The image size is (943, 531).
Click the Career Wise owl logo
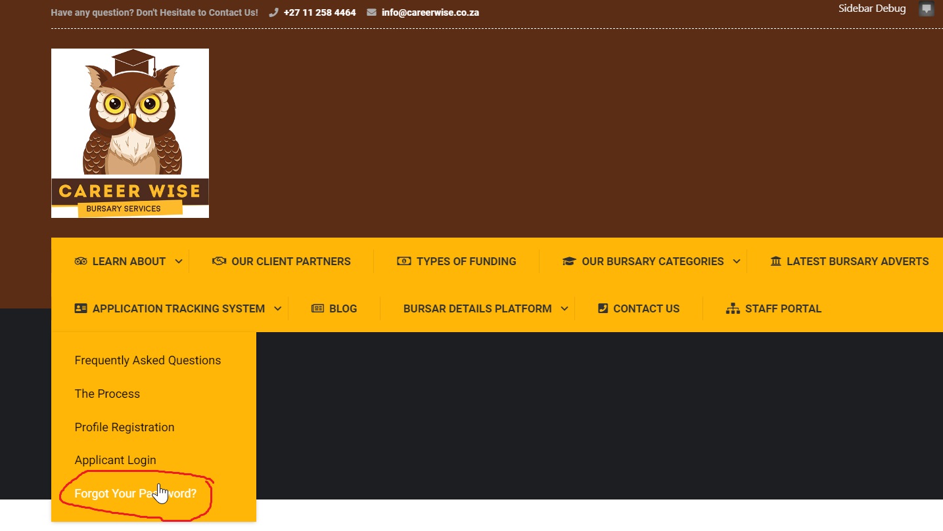tap(130, 133)
